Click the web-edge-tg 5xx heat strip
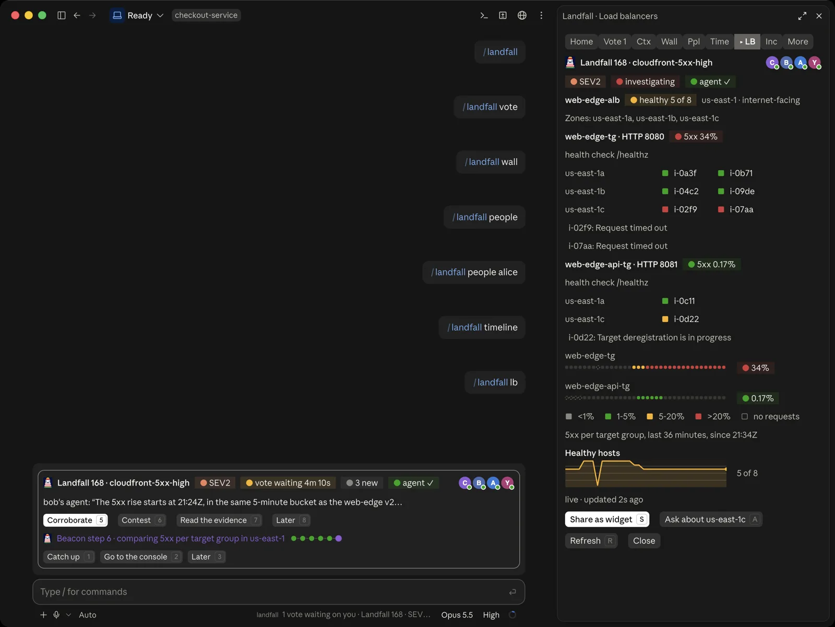 click(645, 367)
